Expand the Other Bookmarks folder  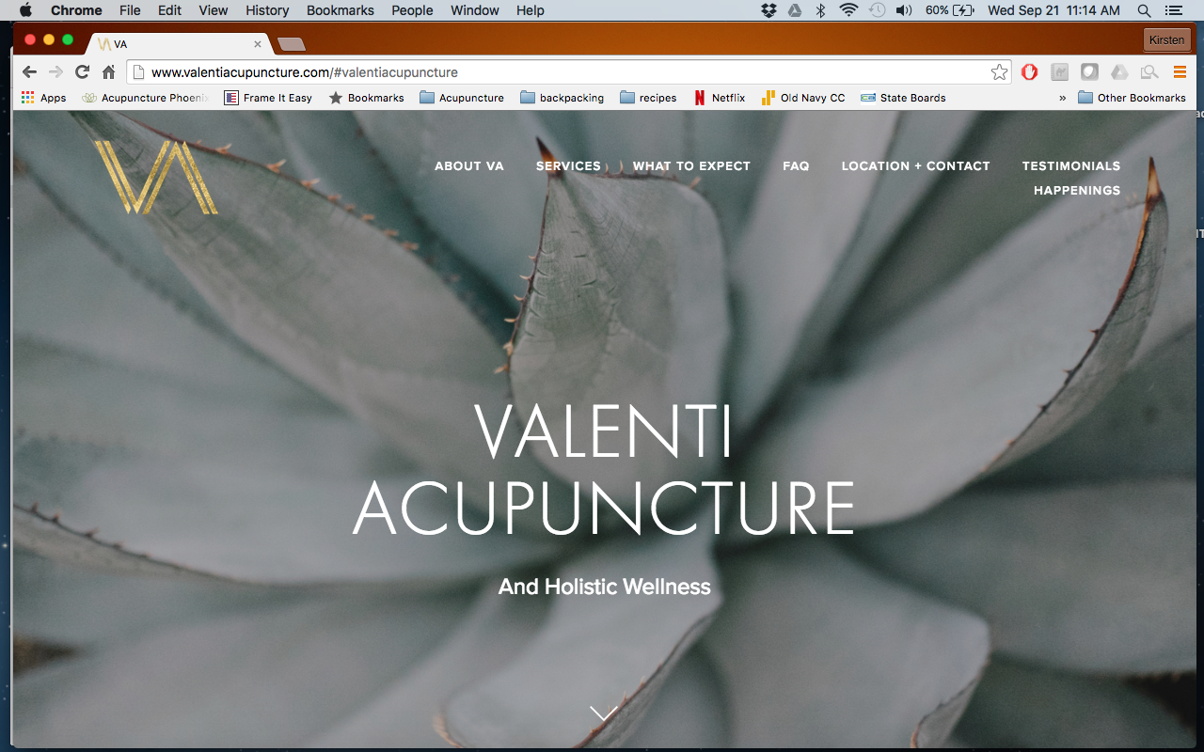[1133, 98]
